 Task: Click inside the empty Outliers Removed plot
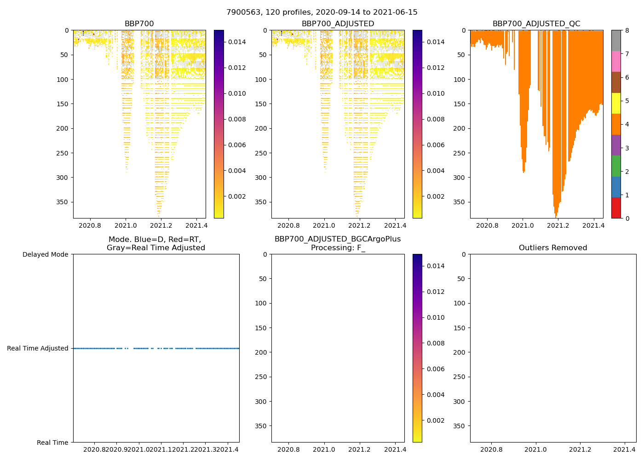click(553, 348)
